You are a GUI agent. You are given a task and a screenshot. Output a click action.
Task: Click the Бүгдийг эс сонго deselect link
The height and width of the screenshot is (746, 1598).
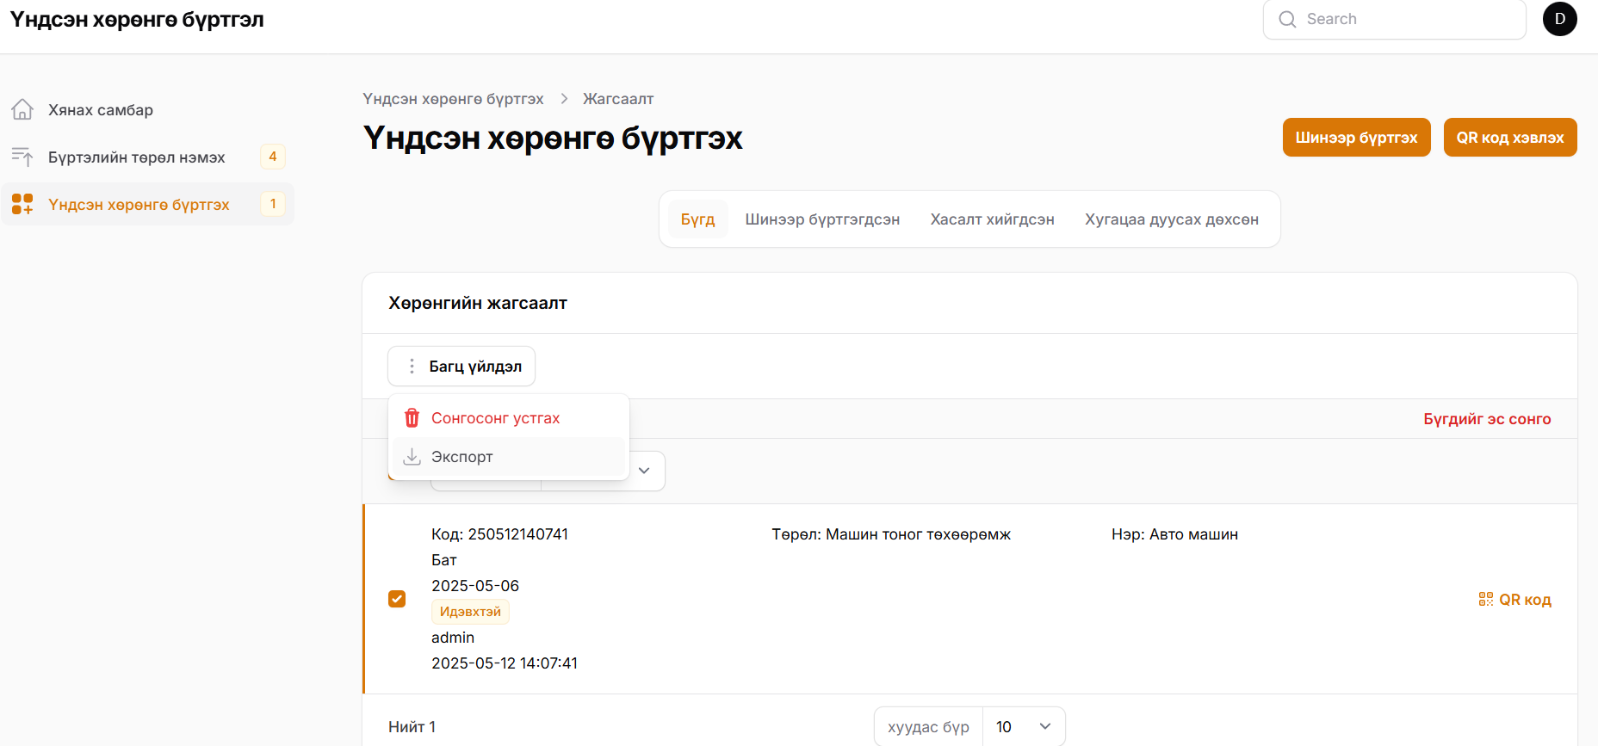(1487, 419)
